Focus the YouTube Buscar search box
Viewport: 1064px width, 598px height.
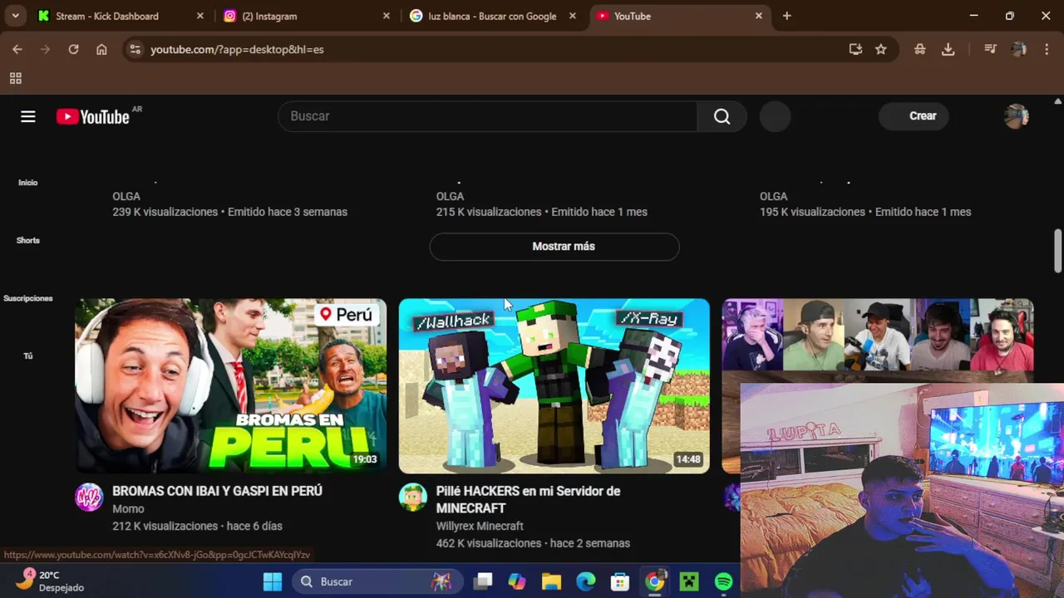click(488, 116)
